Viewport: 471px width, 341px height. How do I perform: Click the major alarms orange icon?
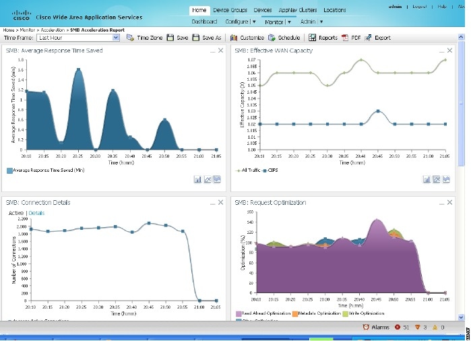pos(417,327)
